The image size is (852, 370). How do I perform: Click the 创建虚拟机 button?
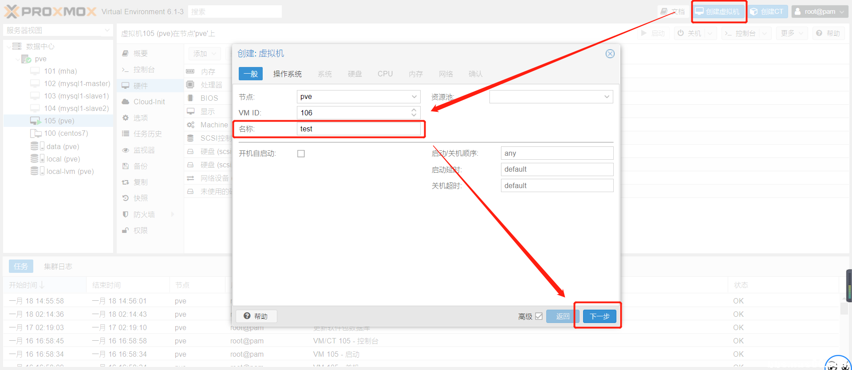pos(718,12)
